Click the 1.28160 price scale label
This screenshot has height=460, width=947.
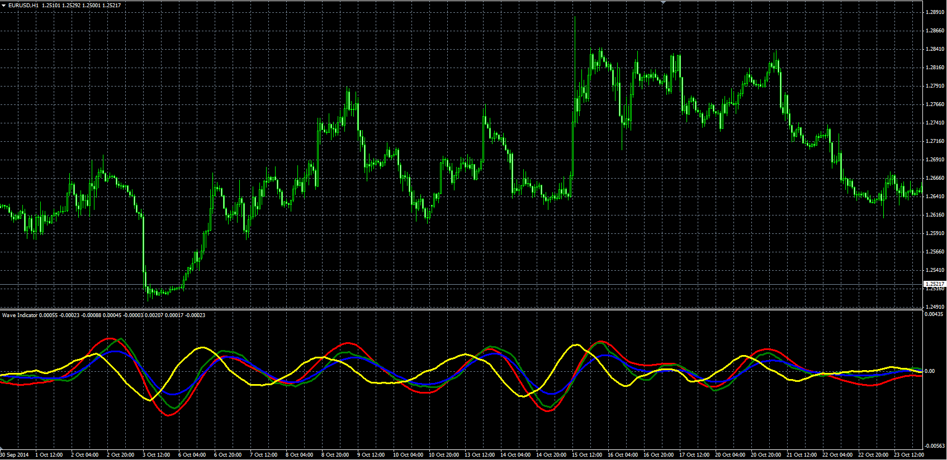pos(935,68)
